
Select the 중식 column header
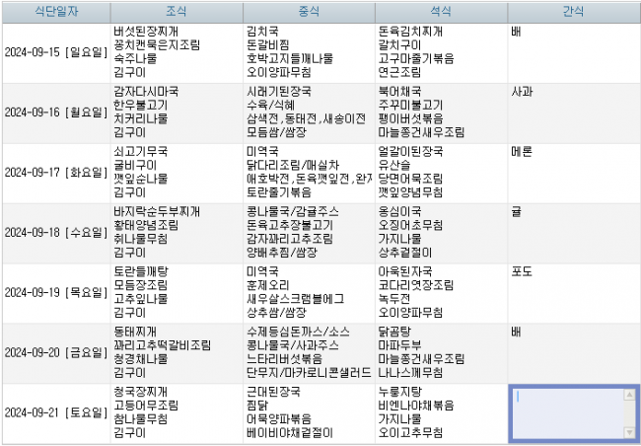tap(309, 11)
